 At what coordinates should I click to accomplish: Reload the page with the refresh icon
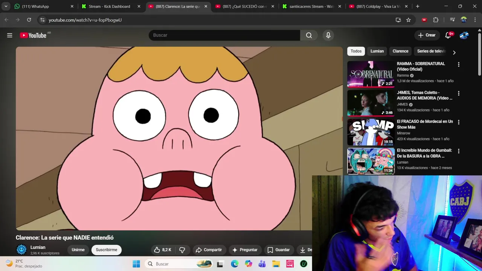[29, 20]
